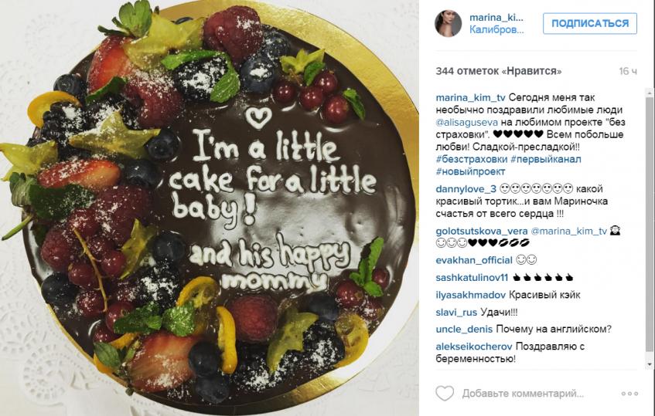Click the cake photo image
Image resolution: width=655 pixels, height=416 pixels.
click(210, 208)
